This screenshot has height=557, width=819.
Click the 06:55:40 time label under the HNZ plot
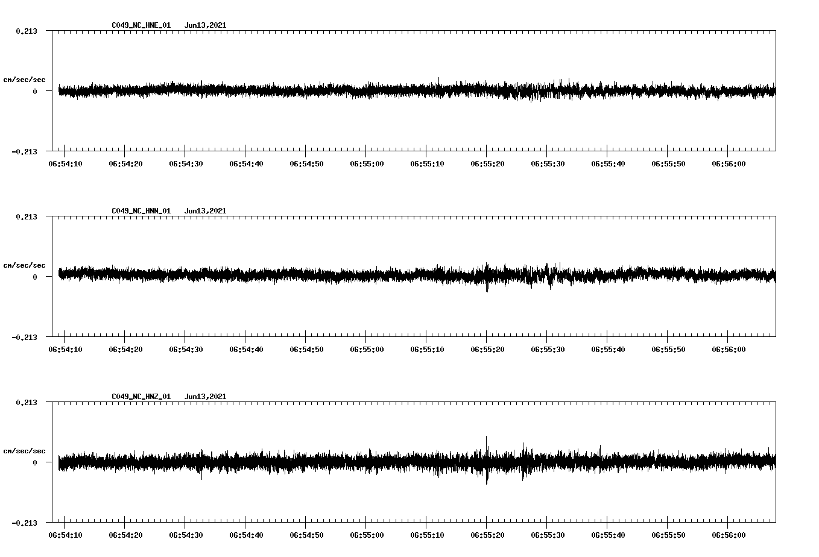coord(608,535)
